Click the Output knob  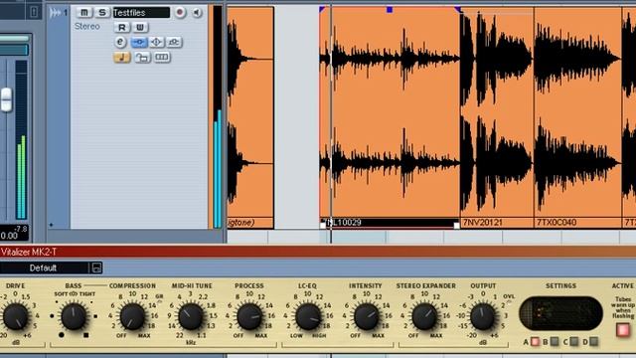pos(483,316)
